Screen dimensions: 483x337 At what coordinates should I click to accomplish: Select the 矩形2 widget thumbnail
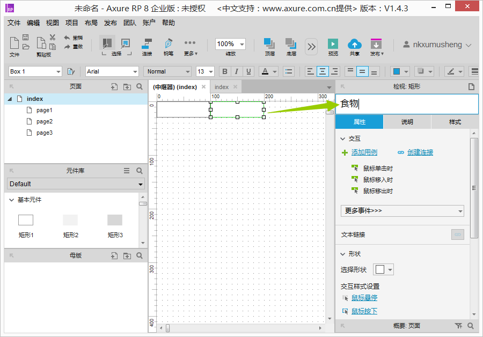pos(70,220)
